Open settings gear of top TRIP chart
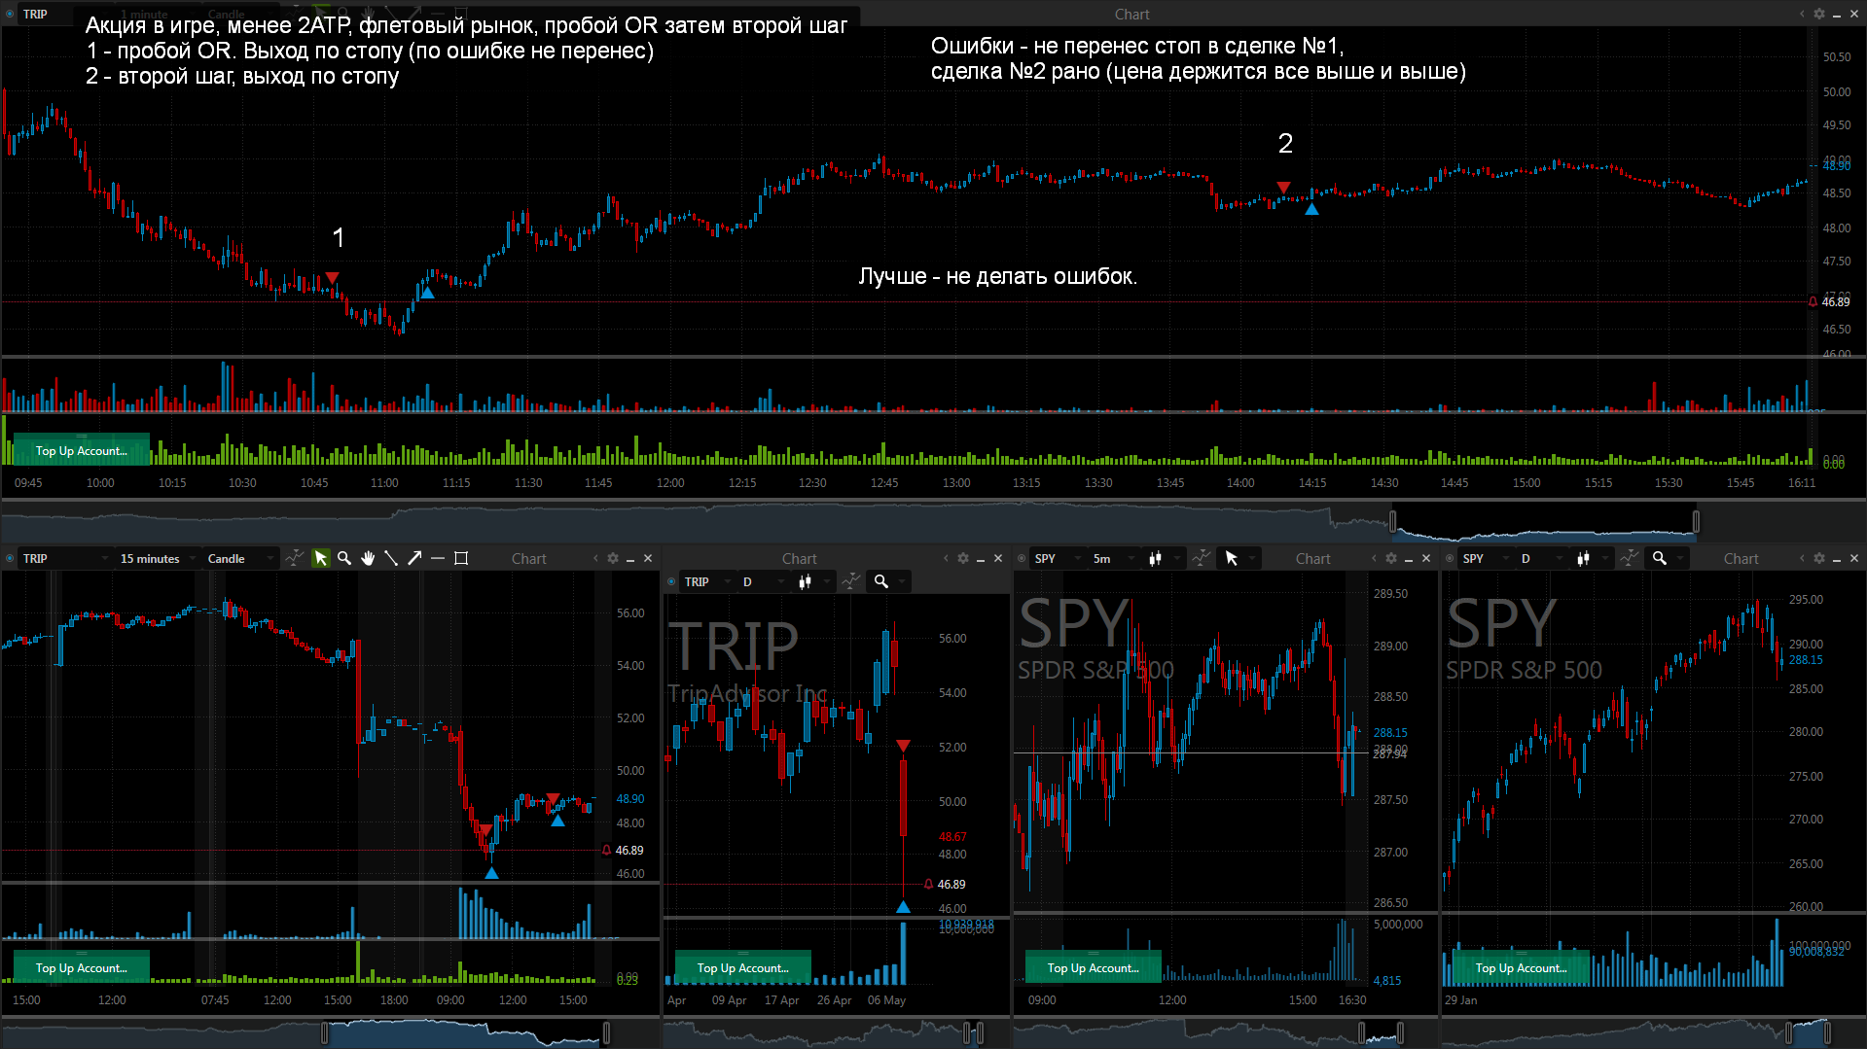The height and width of the screenshot is (1049, 1867). pyautogui.click(x=1819, y=14)
